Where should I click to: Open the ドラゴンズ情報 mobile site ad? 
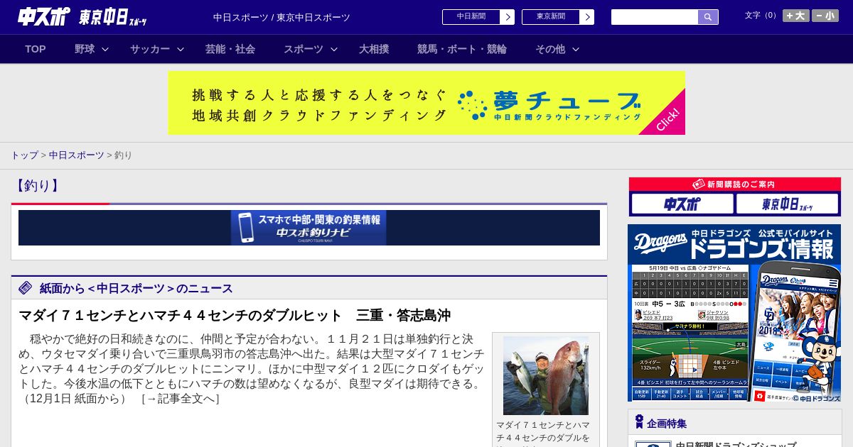[x=734, y=313]
